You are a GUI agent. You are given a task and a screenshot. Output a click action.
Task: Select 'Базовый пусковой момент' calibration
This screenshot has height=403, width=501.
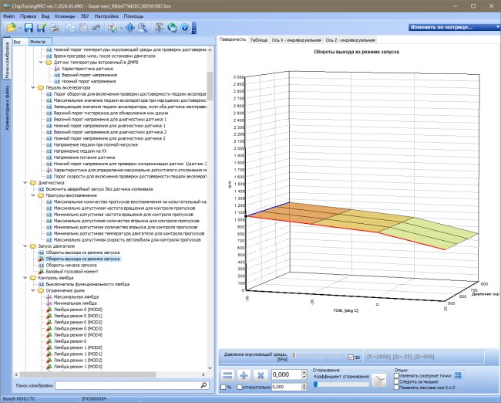(72, 272)
